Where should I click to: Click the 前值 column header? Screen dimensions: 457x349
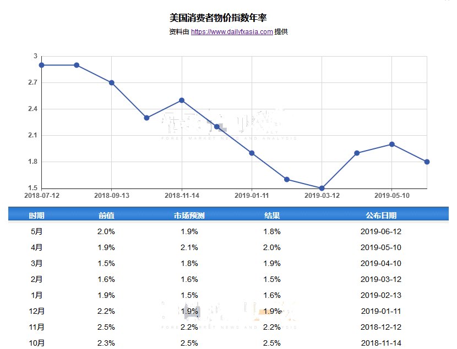tap(106, 215)
